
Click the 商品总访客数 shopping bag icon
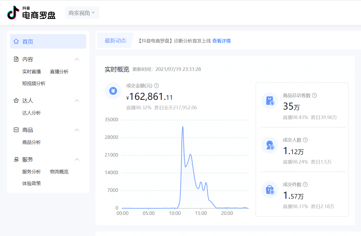coord(270,101)
